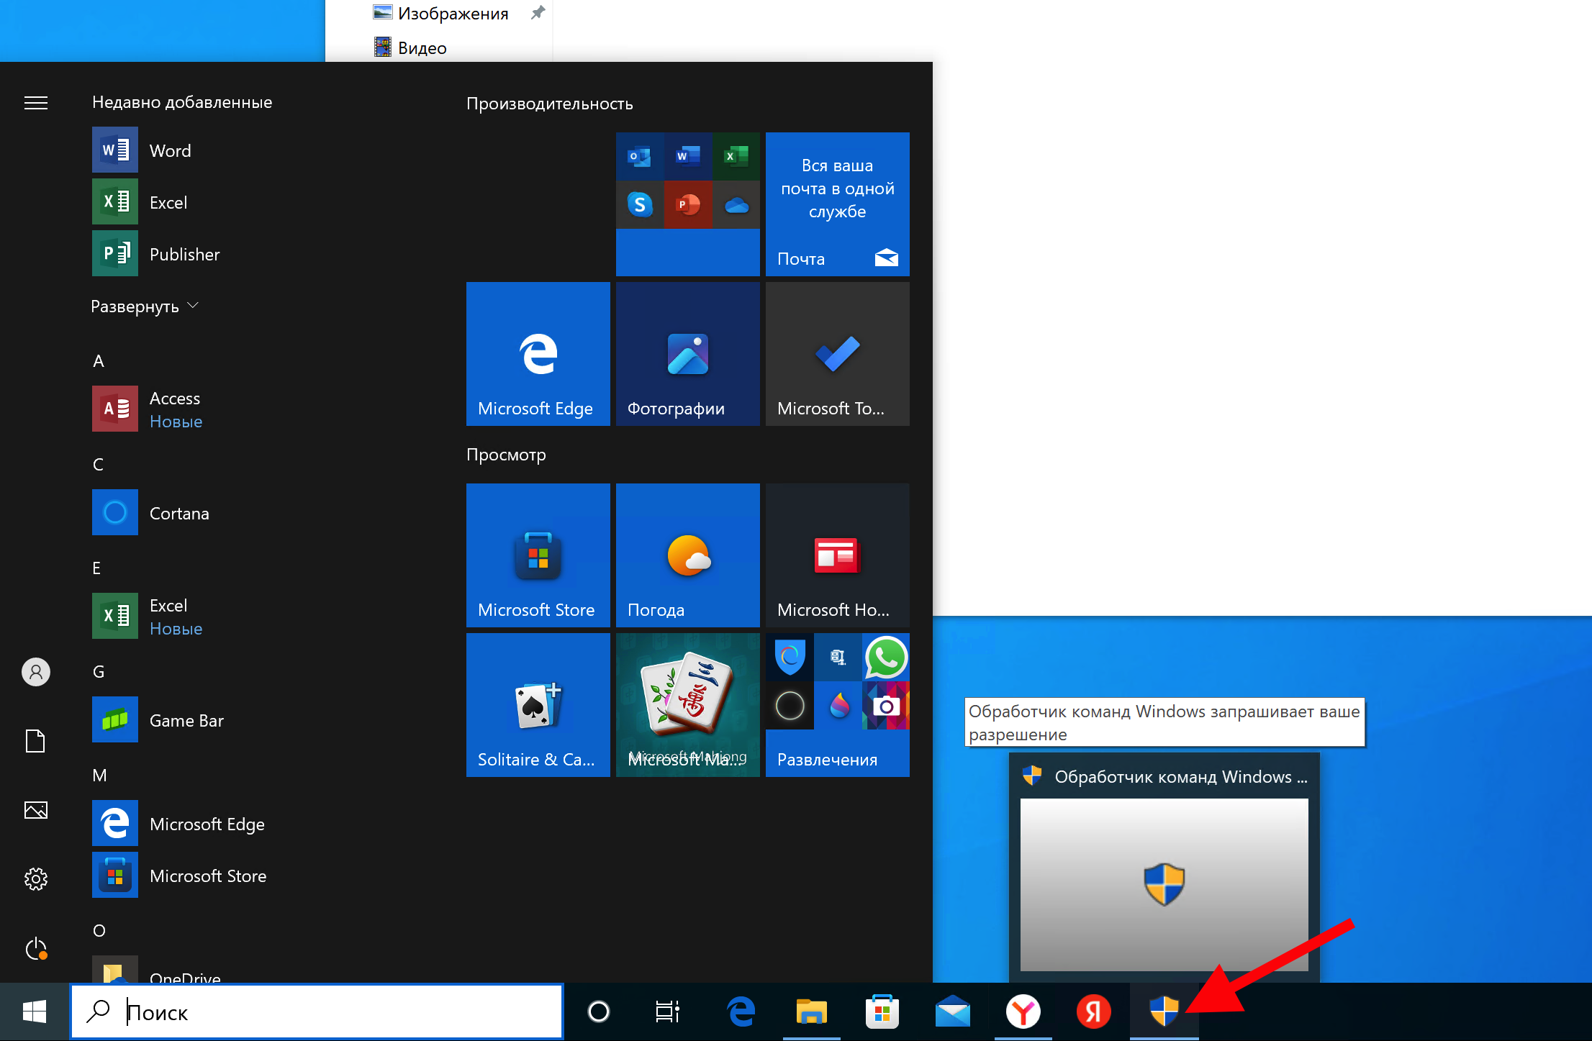Open the Погода weather tile

(x=688, y=555)
